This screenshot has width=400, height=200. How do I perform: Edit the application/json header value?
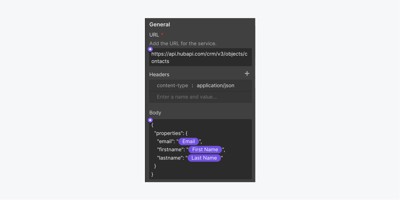(x=216, y=85)
